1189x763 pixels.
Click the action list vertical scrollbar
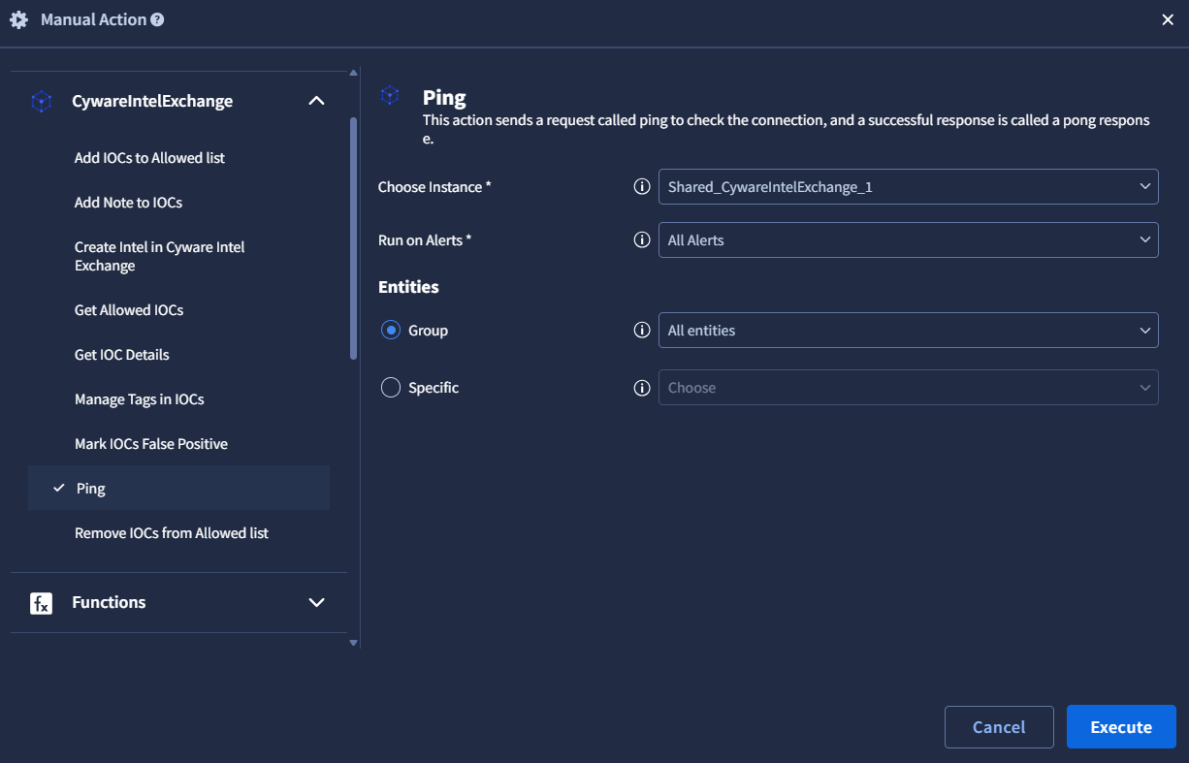pyautogui.click(x=353, y=238)
